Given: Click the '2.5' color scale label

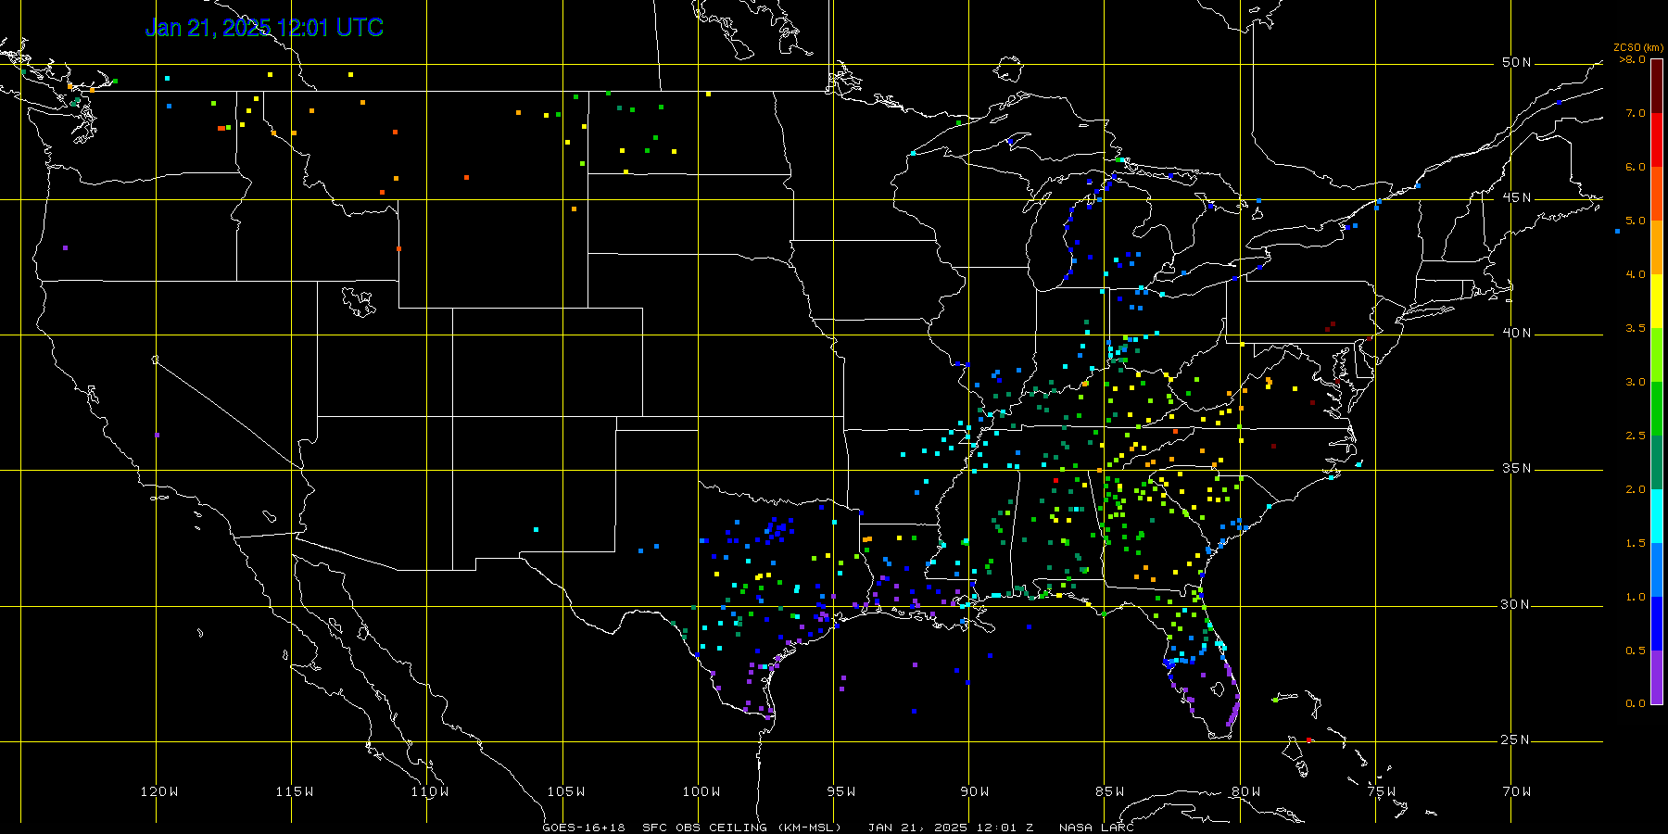Looking at the screenshot, I should pos(1636,436).
